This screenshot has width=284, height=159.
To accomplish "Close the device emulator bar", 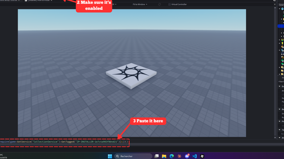I will coord(275,4).
